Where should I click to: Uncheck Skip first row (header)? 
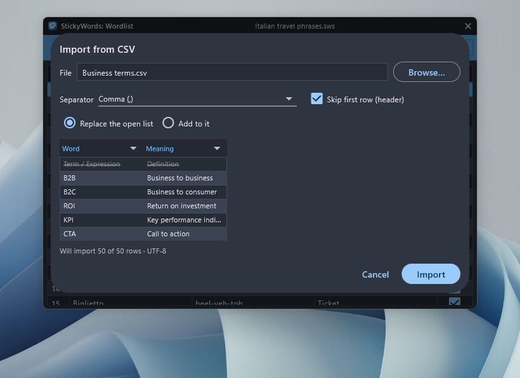click(x=316, y=99)
